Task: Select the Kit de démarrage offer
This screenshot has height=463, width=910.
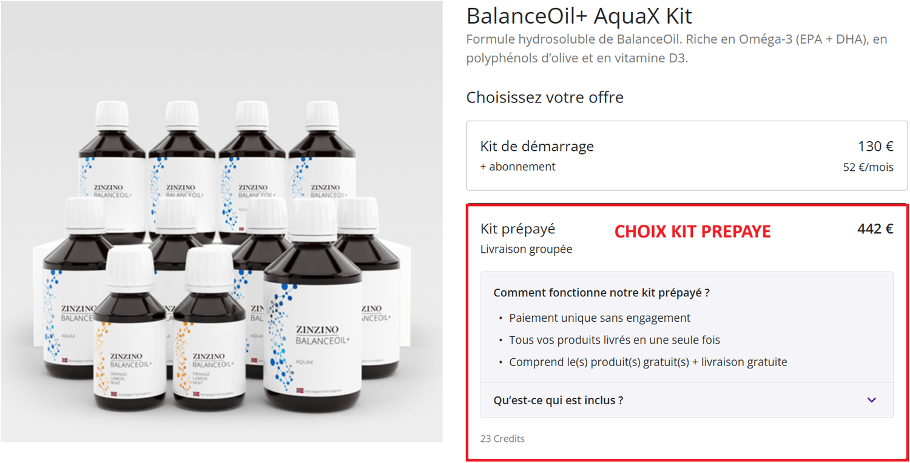Action: pos(687,156)
